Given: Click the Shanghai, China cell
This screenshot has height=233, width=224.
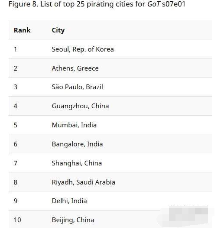Looking at the screenshot, I should (x=77, y=163).
